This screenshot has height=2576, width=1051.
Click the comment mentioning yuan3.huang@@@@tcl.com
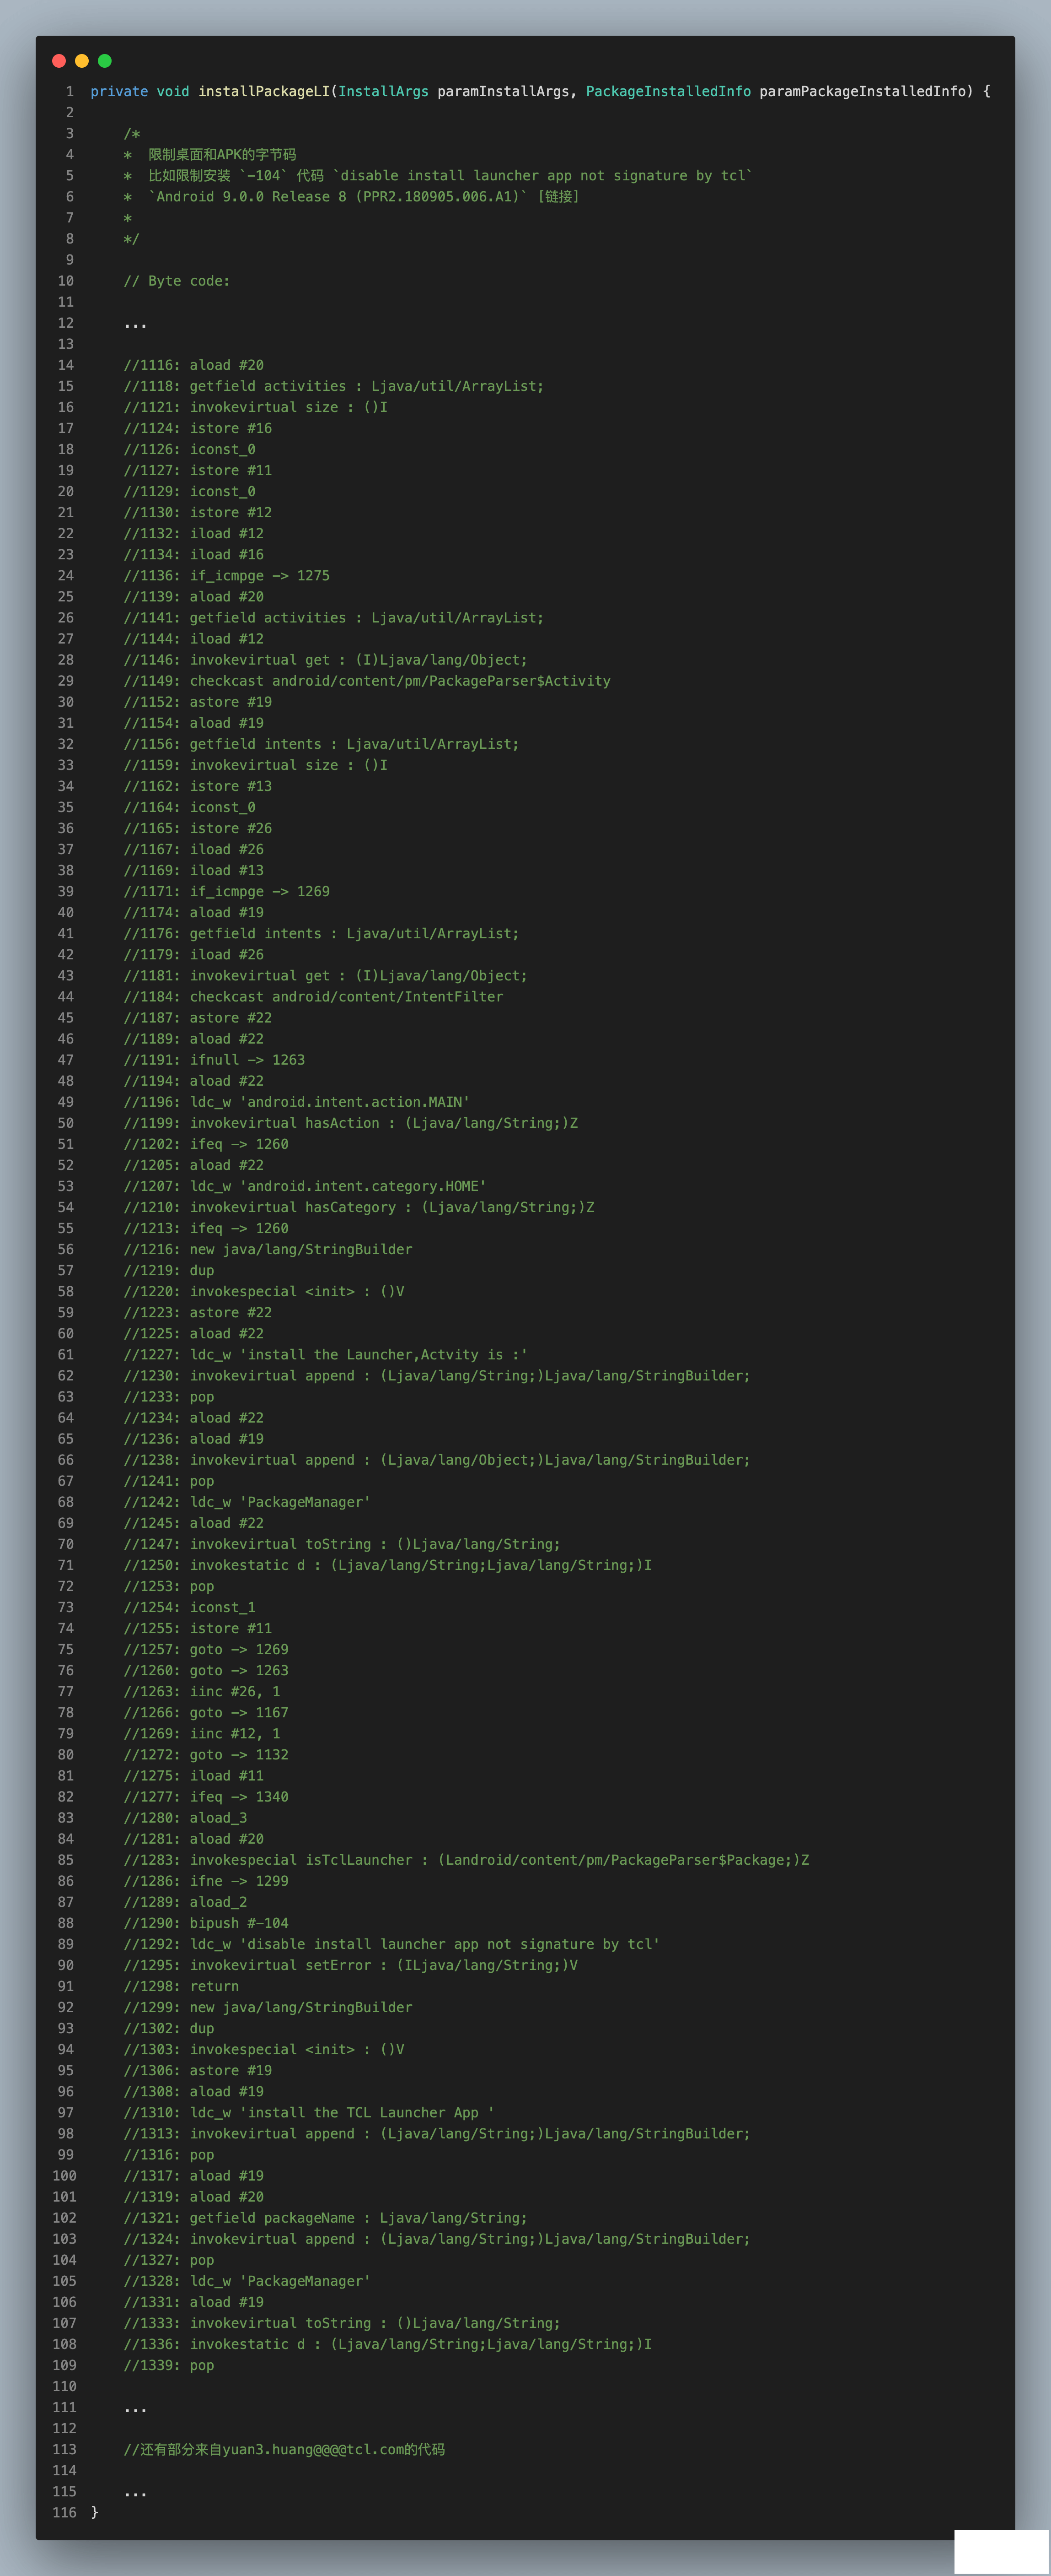(285, 2449)
